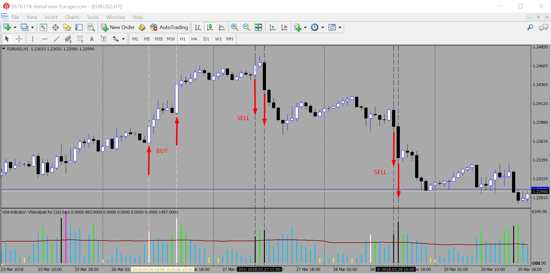Click the BUY text label on chart
Image resolution: width=551 pixels, height=274 pixels.
162,151
